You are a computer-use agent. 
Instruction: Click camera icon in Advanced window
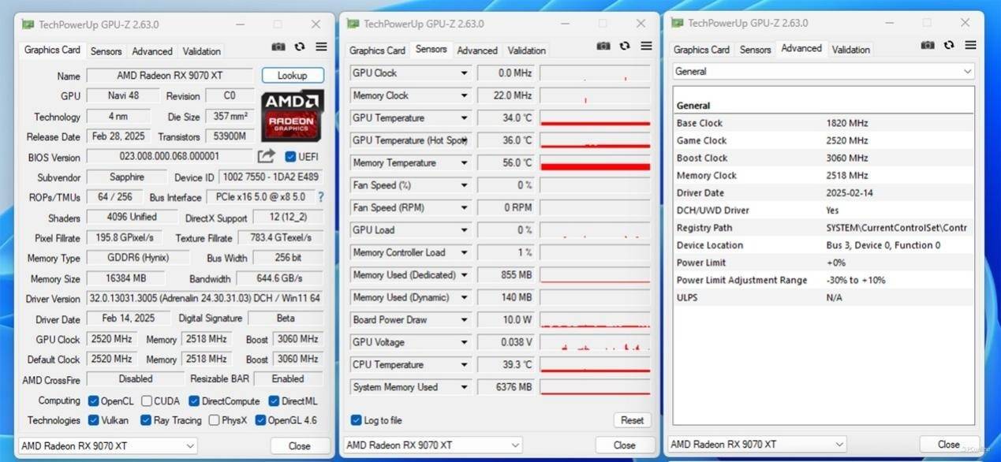[x=928, y=46]
